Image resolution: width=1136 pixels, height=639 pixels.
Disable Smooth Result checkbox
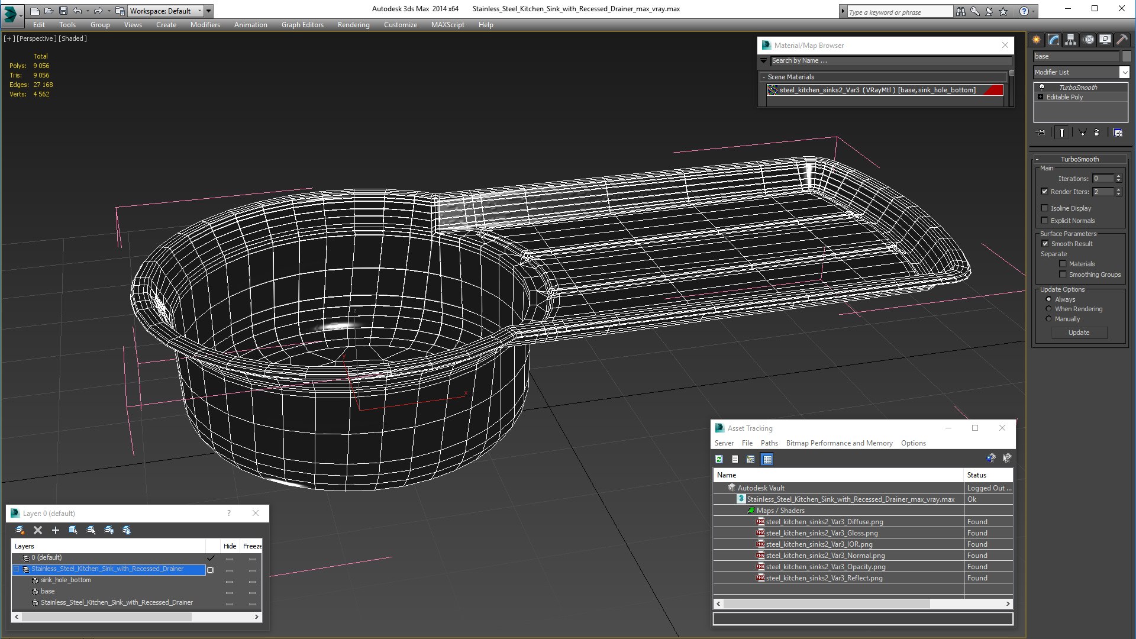pos(1045,244)
